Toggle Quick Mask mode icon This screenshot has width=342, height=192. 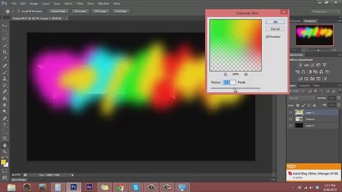click(x=5, y=171)
